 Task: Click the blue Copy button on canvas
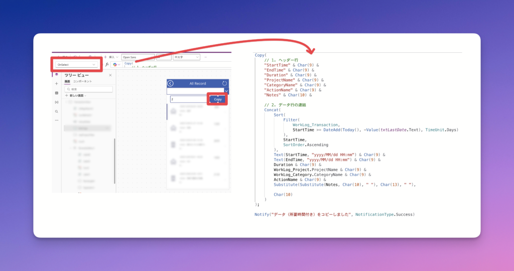217,99
